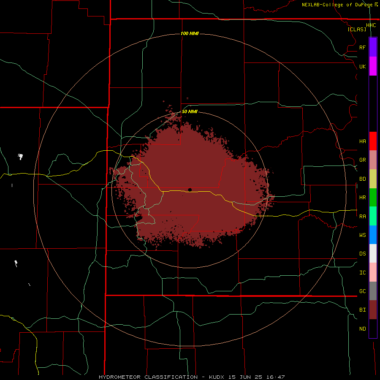Click the RF legend label
Image resolution: width=380 pixels, height=380 pixels.
[362, 47]
